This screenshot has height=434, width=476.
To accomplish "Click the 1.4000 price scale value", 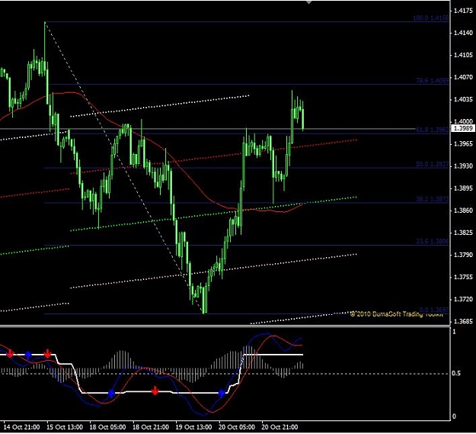I will [463, 121].
